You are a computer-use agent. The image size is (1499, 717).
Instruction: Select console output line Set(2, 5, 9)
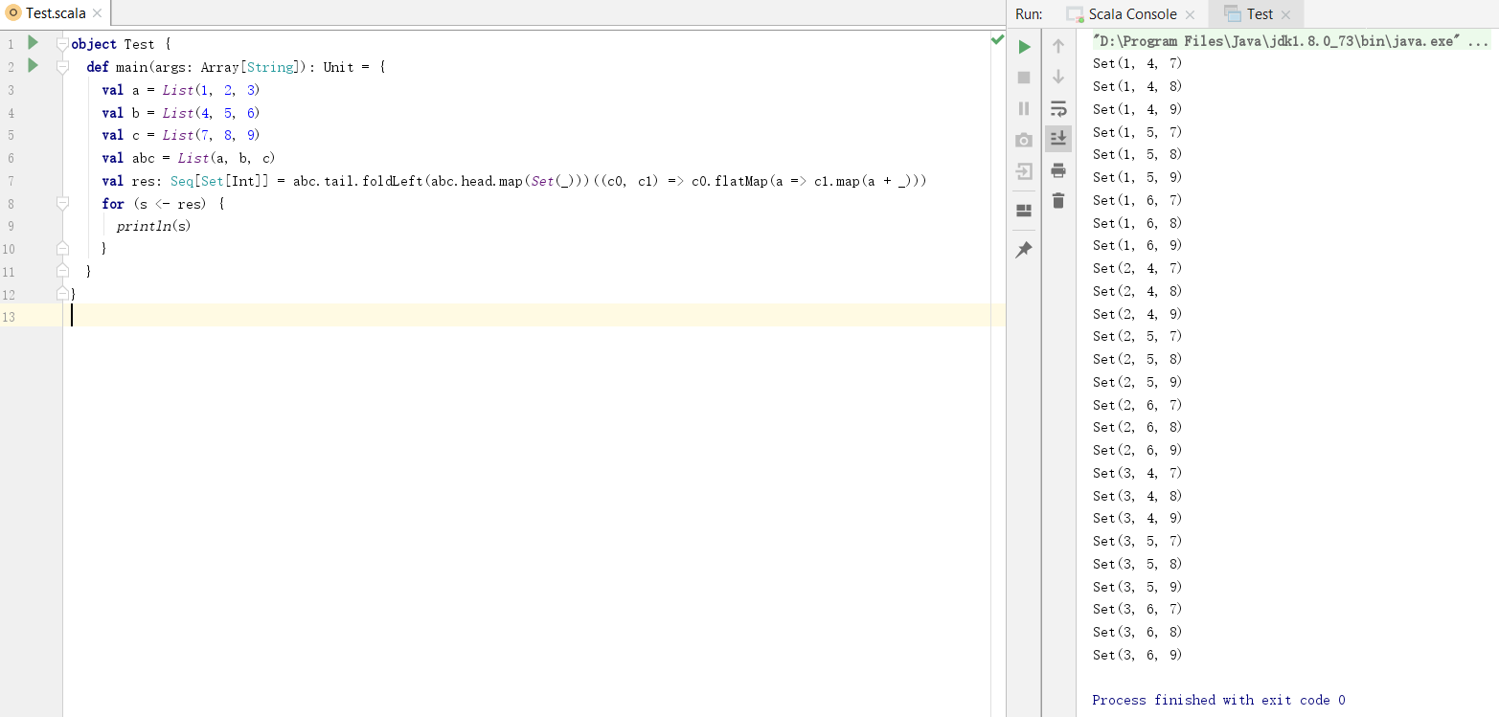pyautogui.click(x=1137, y=382)
